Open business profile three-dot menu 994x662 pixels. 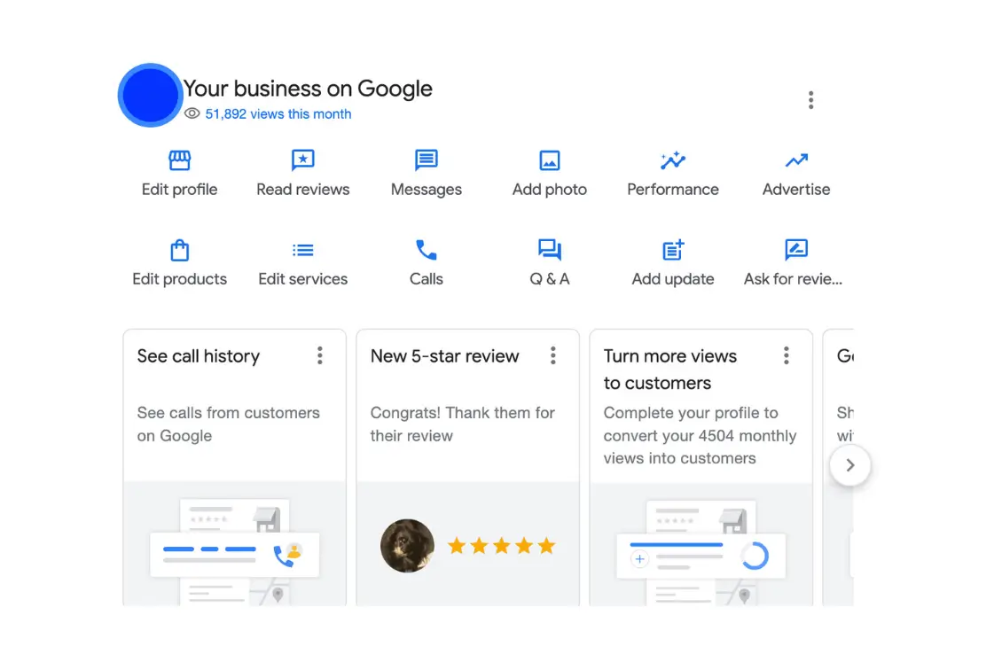point(810,100)
